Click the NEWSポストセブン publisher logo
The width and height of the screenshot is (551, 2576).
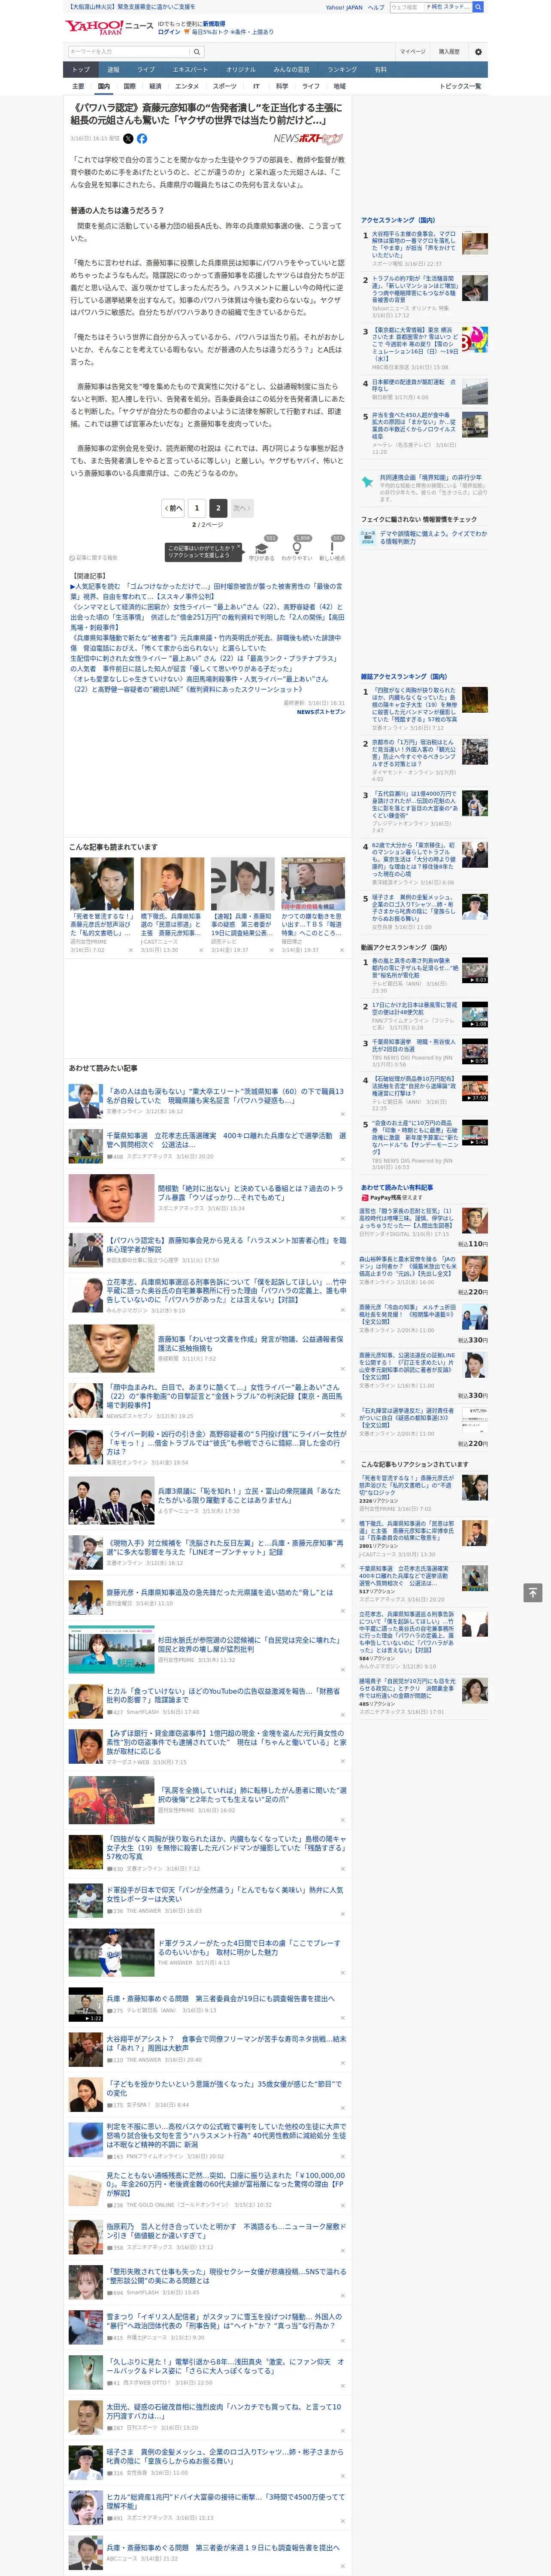pos(308,139)
